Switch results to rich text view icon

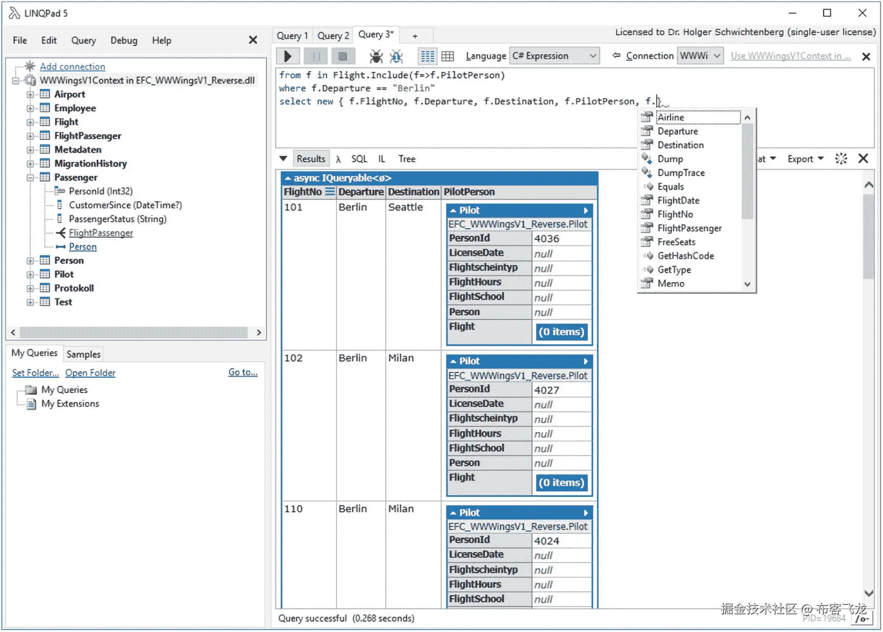427,56
